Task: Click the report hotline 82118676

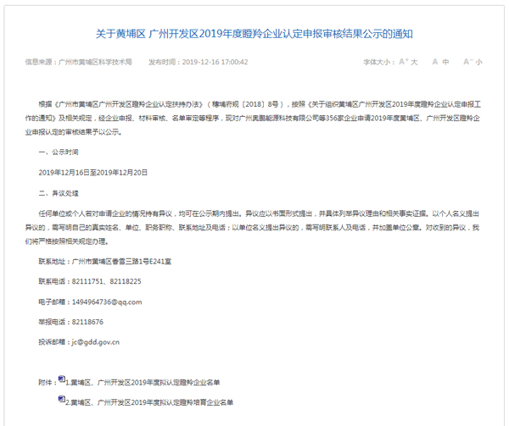Action: [x=88, y=321]
